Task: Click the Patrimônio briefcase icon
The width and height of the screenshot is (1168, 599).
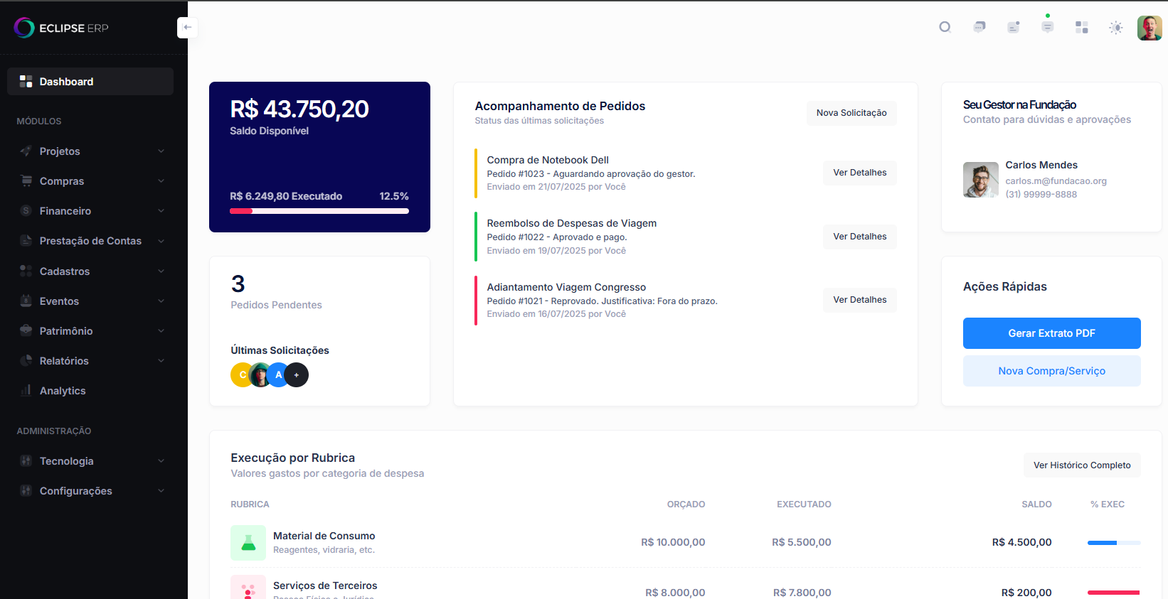Action: click(x=26, y=331)
